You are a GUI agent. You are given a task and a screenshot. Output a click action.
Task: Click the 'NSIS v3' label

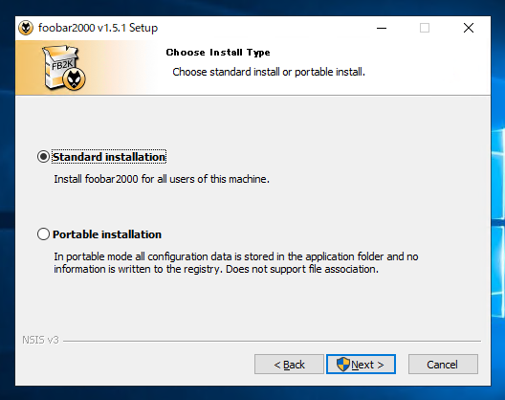40,340
